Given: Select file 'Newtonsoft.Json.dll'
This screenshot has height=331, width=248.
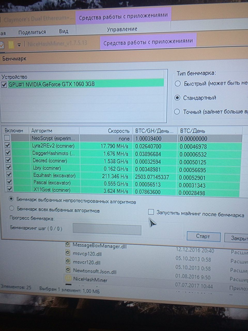Looking at the screenshot, I should [x=95, y=271].
